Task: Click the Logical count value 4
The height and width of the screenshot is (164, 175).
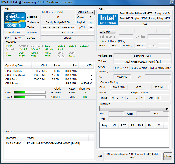Action: pyautogui.click(x=91, y=22)
